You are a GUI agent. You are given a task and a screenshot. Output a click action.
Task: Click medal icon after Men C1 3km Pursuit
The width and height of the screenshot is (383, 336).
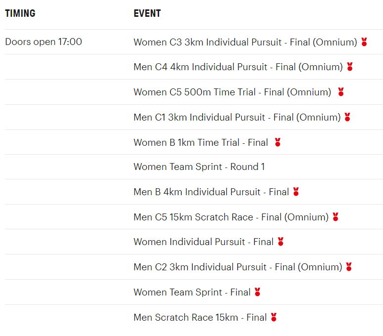click(347, 117)
